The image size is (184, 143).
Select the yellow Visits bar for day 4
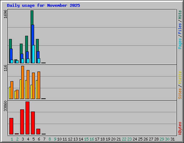pos(26,89)
